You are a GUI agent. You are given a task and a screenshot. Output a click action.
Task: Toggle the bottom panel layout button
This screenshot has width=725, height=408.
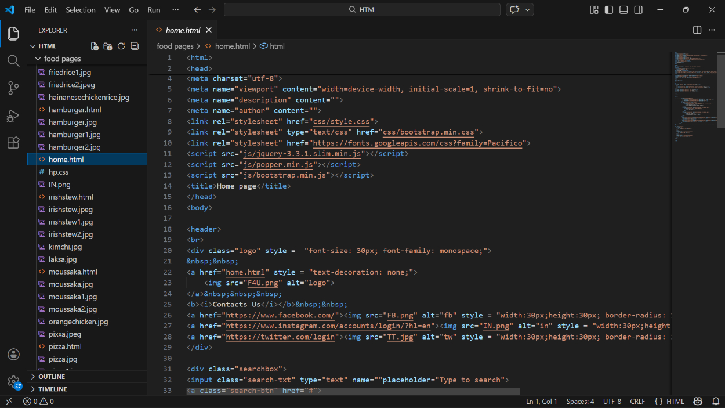point(623,10)
